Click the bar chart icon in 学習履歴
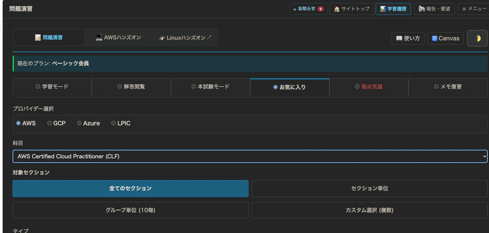The image size is (489, 233). tap(383, 9)
